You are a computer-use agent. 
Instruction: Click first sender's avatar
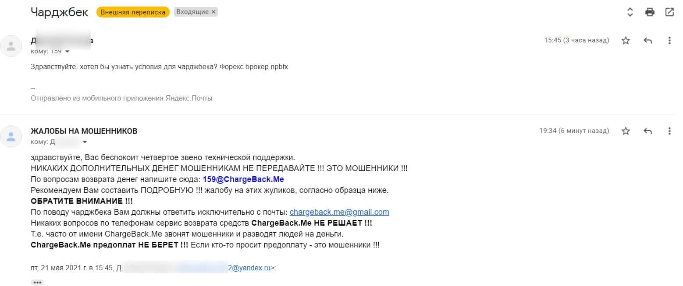point(11,45)
